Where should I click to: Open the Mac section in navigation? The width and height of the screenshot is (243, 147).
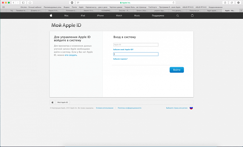(x=66, y=15)
